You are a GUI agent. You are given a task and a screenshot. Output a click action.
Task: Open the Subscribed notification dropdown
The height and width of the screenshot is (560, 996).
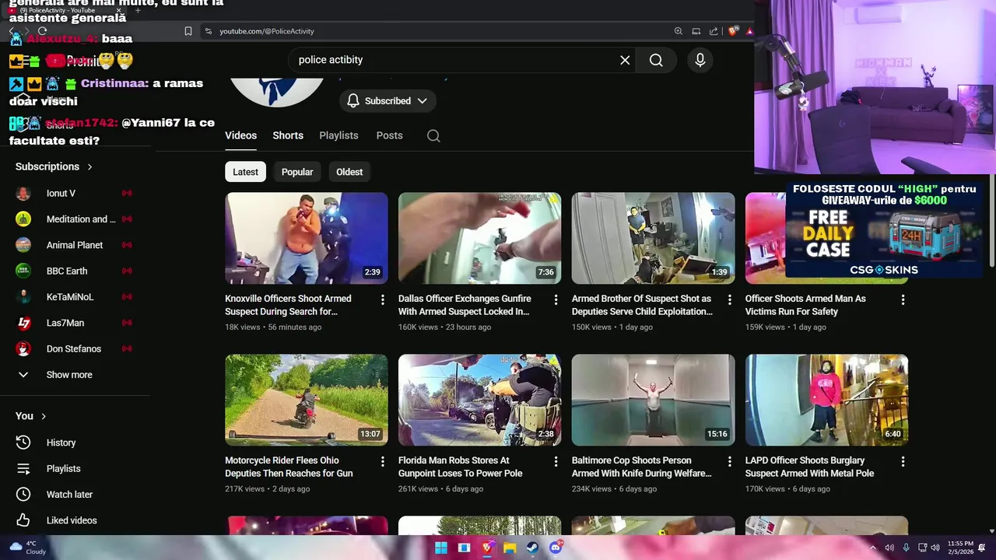click(388, 101)
